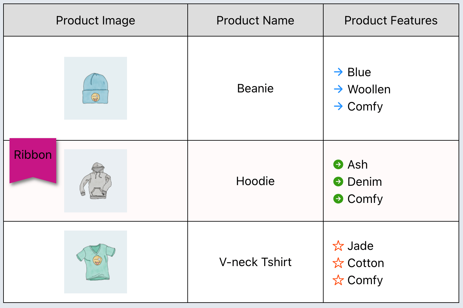This screenshot has width=463, height=308.
Task: Click the green arrow next to Hoodie's Comfy
Action: click(x=338, y=199)
